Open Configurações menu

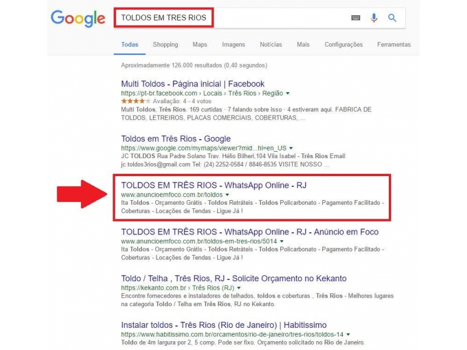343,44
